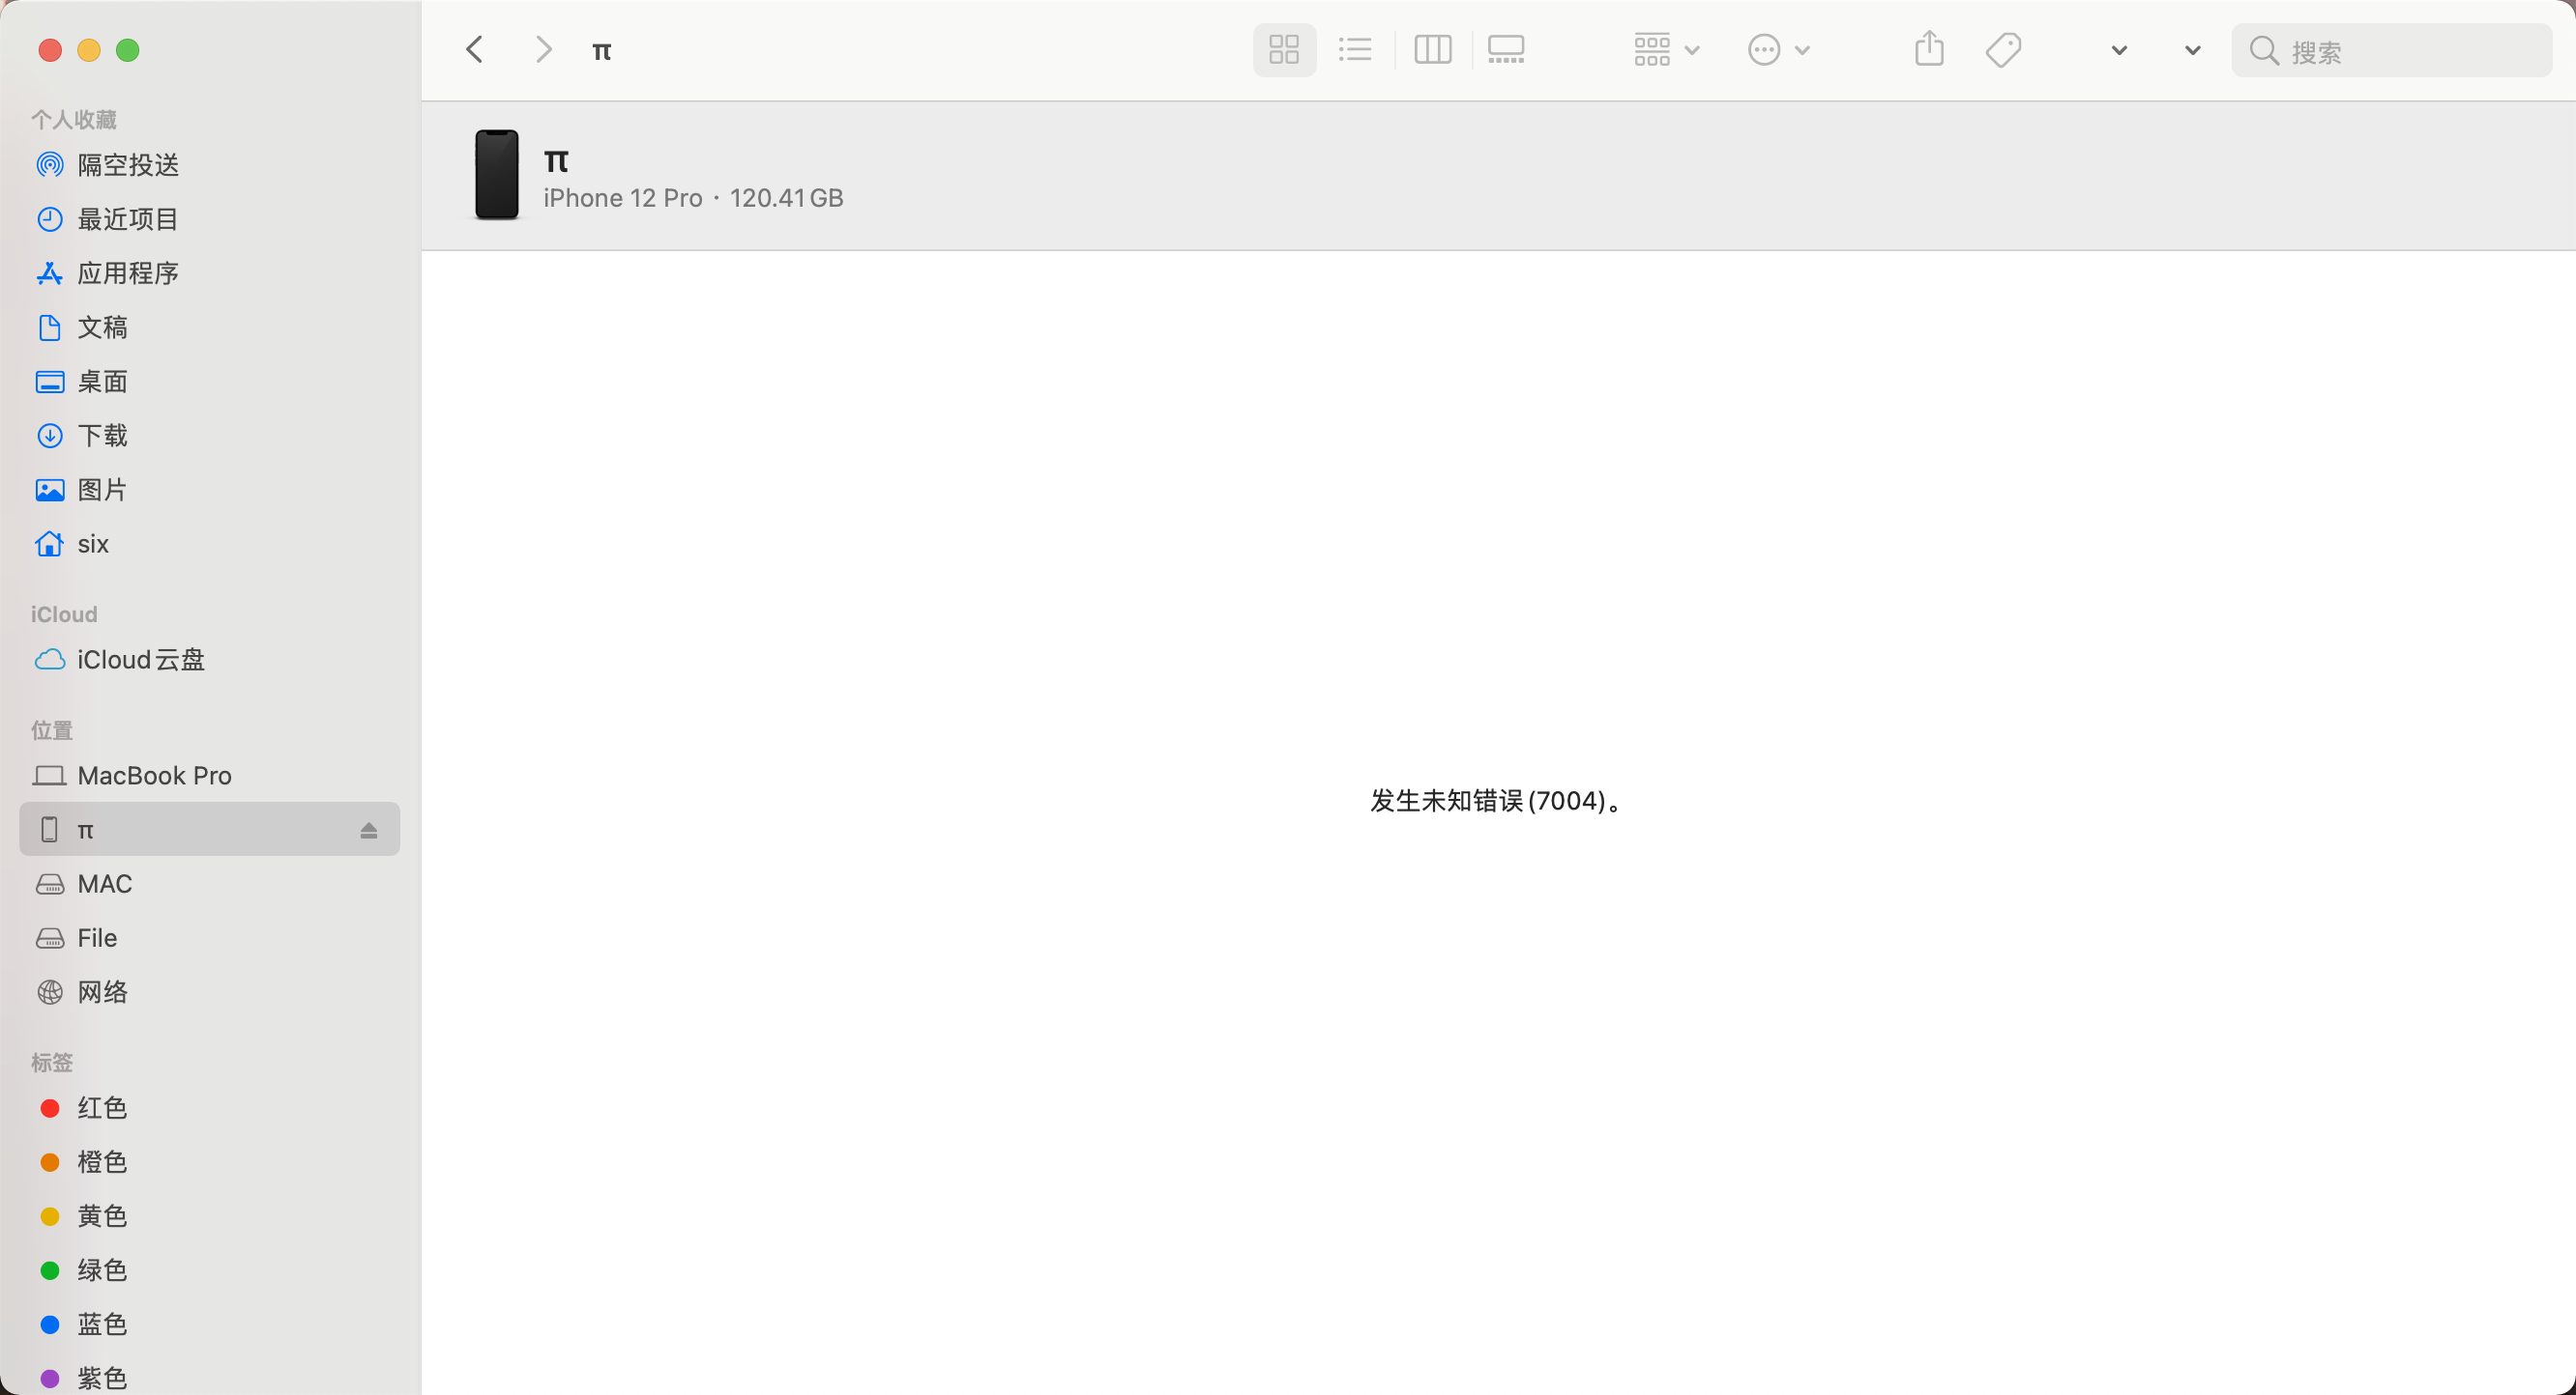This screenshot has width=2576, height=1395.
Task: Switch to icon grid view
Action: 1284,50
